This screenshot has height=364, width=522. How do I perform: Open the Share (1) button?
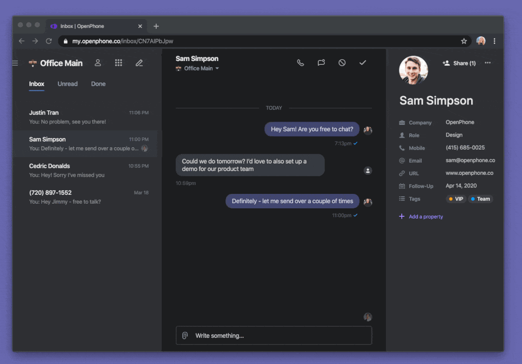pos(459,62)
